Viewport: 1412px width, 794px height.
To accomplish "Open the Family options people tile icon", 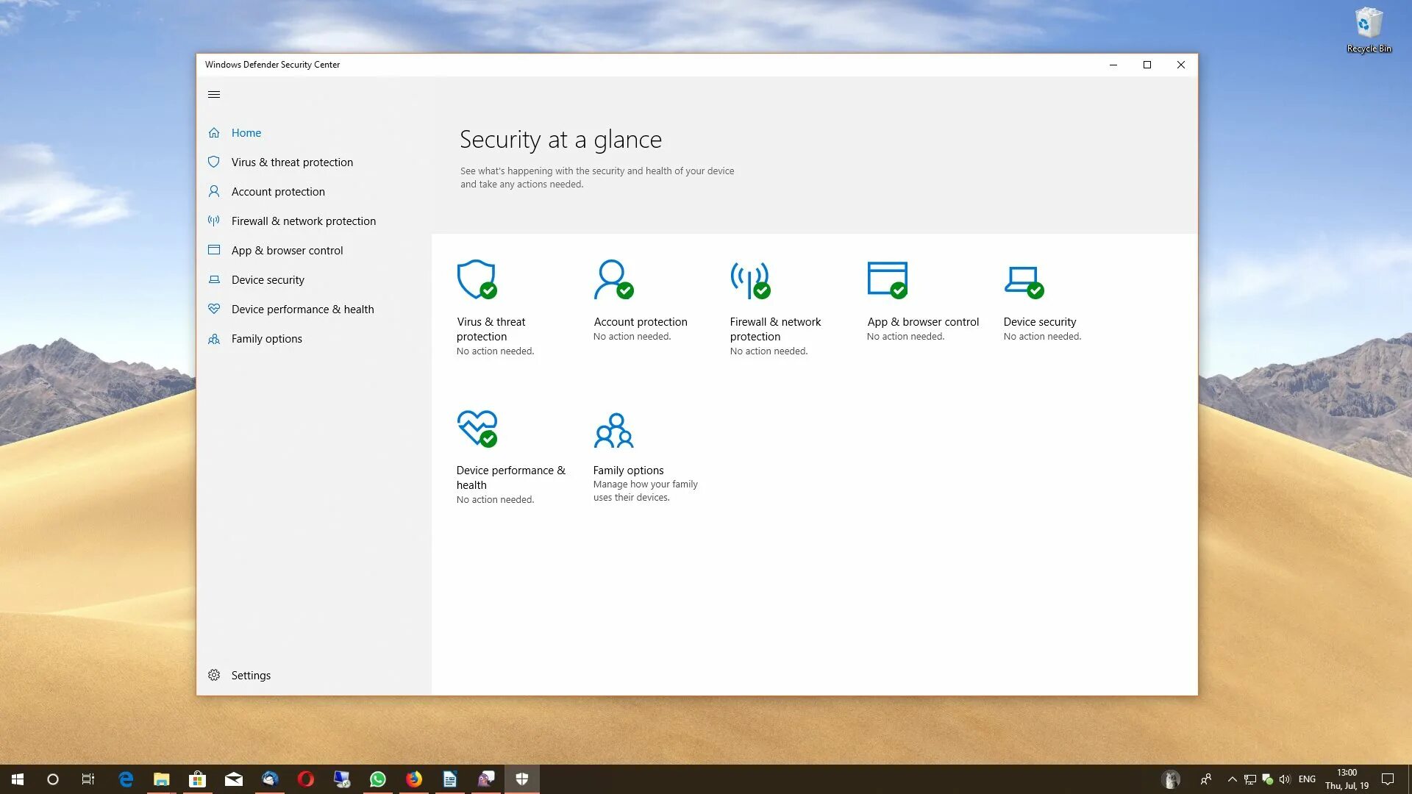I will (613, 430).
